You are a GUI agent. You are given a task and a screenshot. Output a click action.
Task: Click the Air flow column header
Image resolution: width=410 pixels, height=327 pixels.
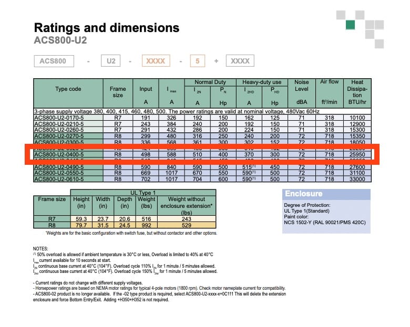[x=330, y=82]
